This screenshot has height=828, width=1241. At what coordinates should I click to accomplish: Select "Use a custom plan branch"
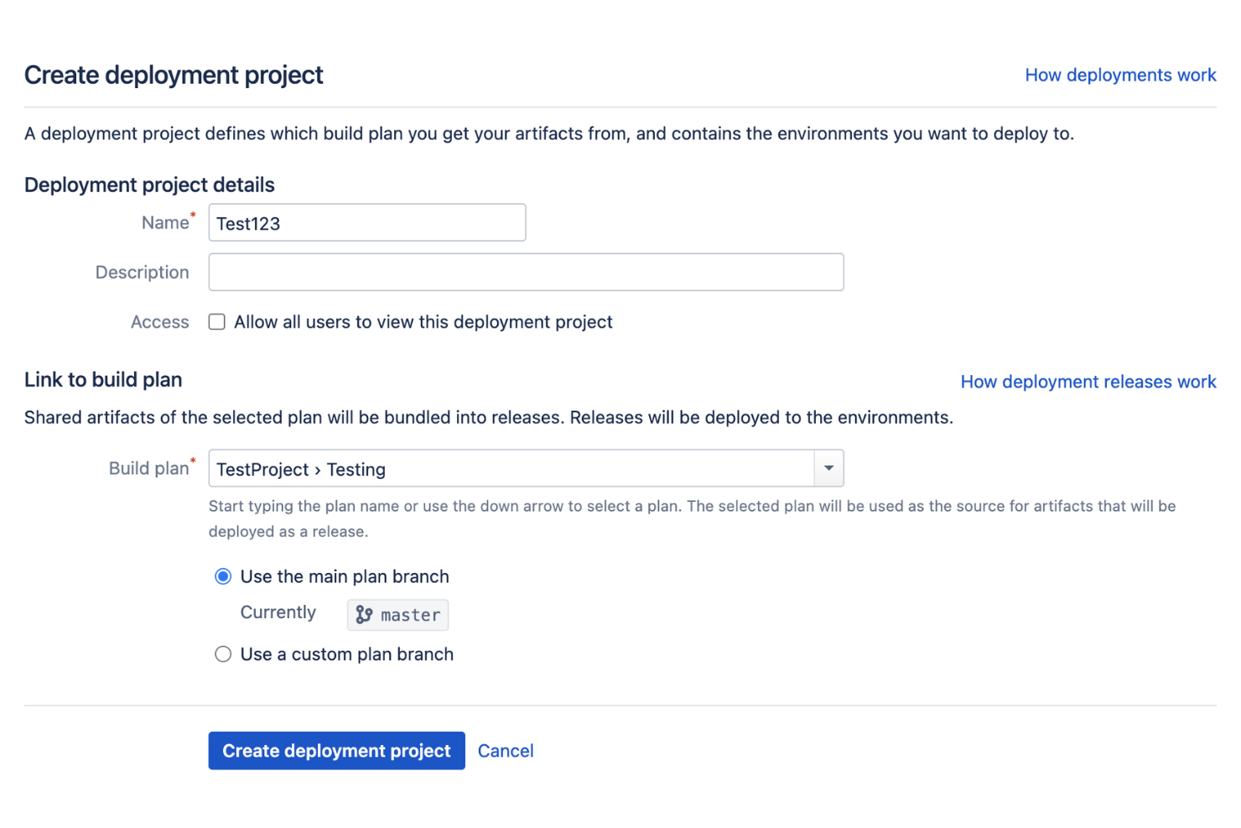pyautogui.click(x=223, y=654)
